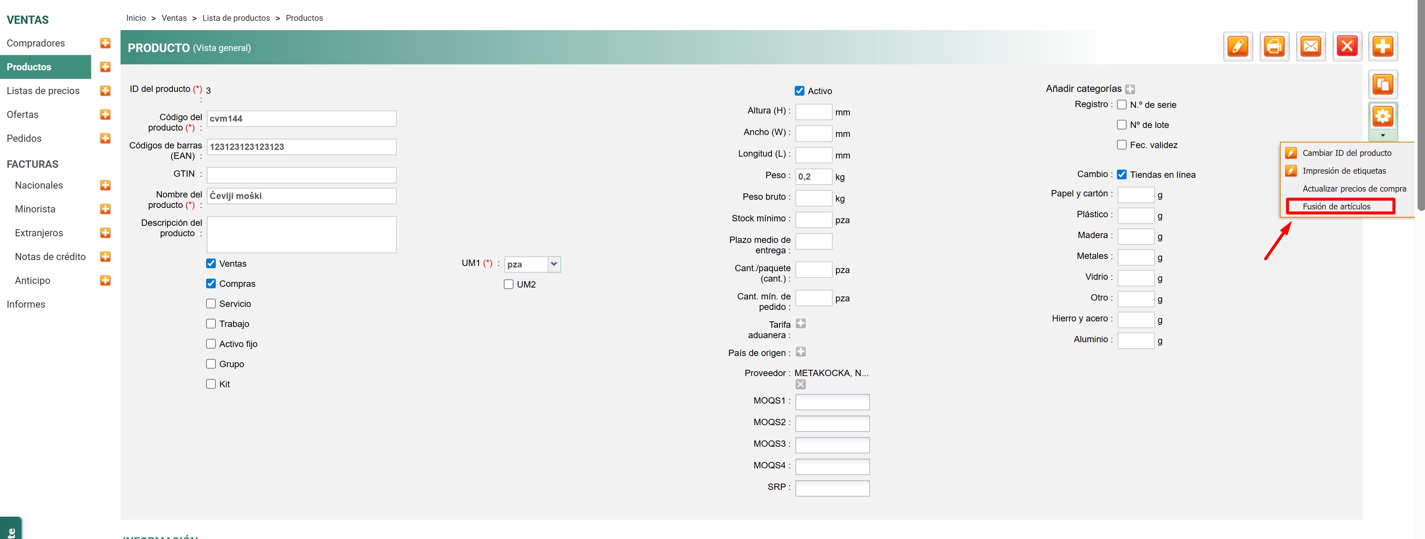
Task: Enable the Servicio checkbox
Action: point(211,304)
